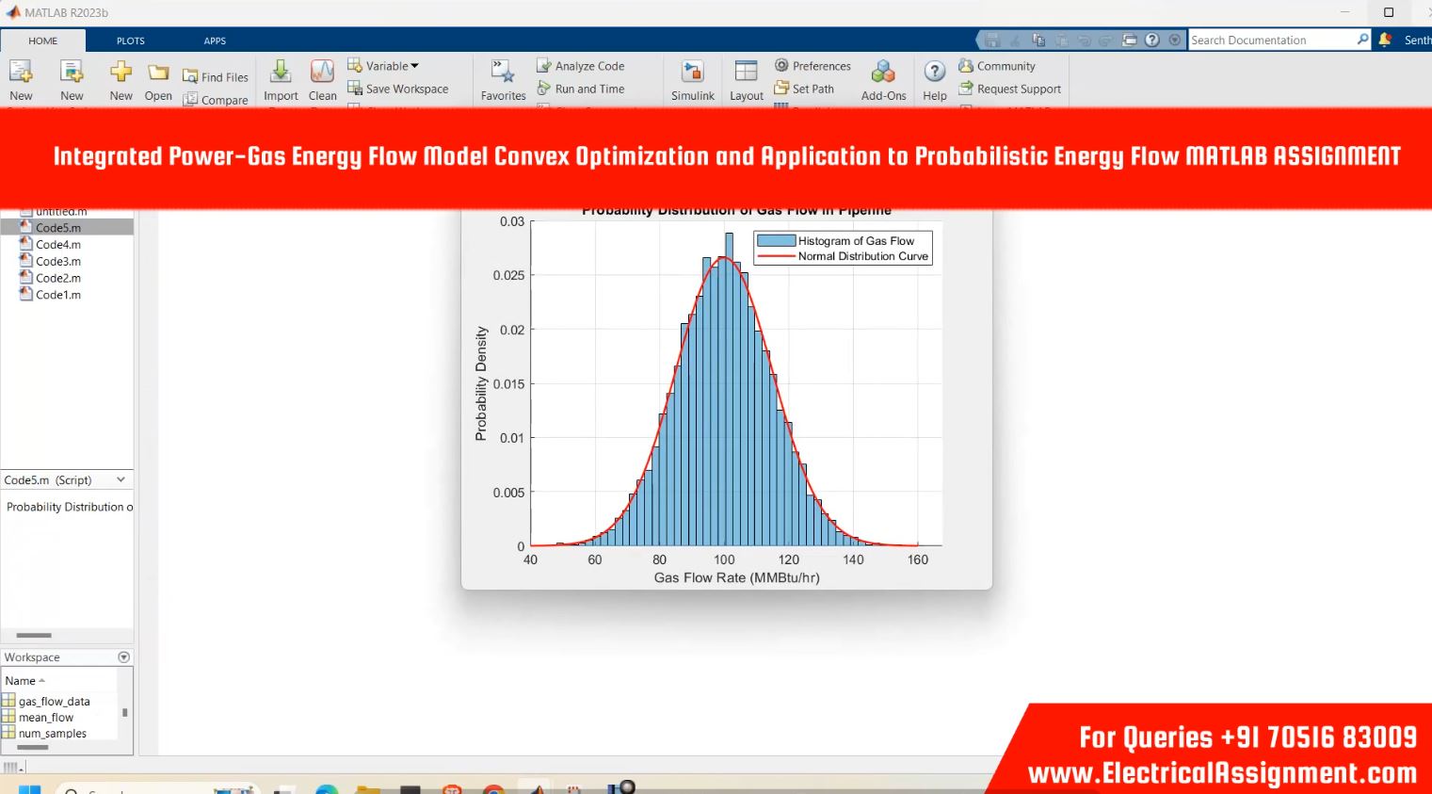Open Simulink from the toolstrip
This screenshot has width=1432, height=794.
click(x=692, y=73)
